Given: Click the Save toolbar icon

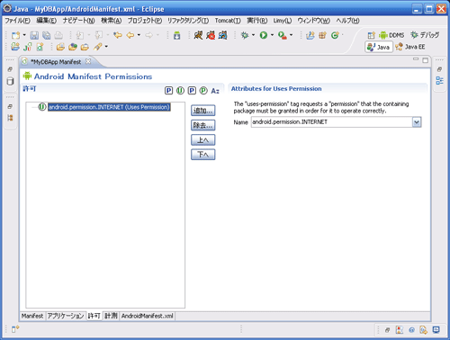Looking at the screenshot, I should [x=34, y=35].
